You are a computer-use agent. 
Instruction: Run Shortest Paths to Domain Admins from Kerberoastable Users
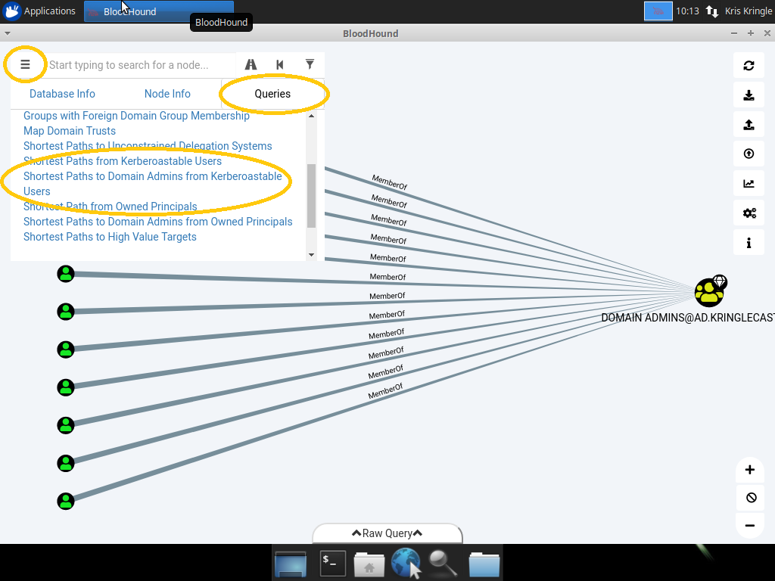[153, 184]
